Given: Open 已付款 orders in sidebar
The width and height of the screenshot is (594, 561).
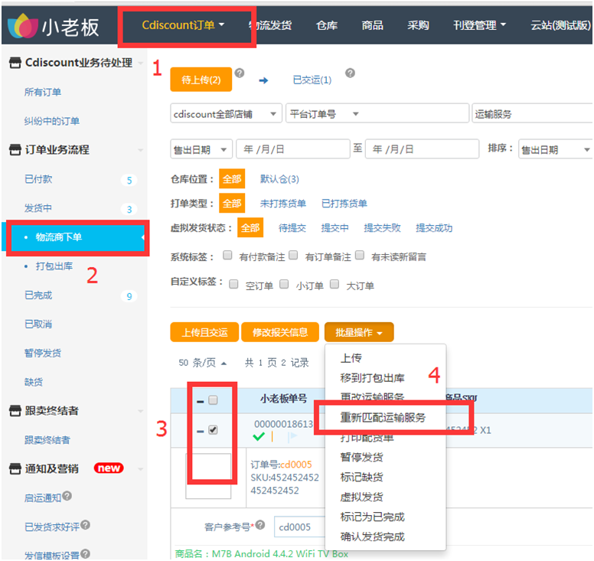Looking at the screenshot, I should point(38,179).
